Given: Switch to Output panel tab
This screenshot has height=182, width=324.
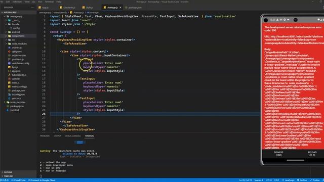Looking at the screenshot, I should click(x=57, y=136).
